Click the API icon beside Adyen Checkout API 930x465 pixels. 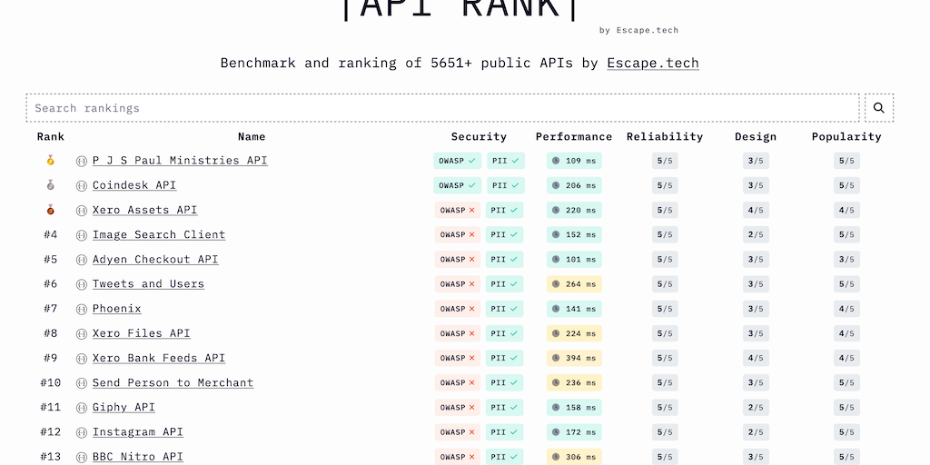(82, 260)
